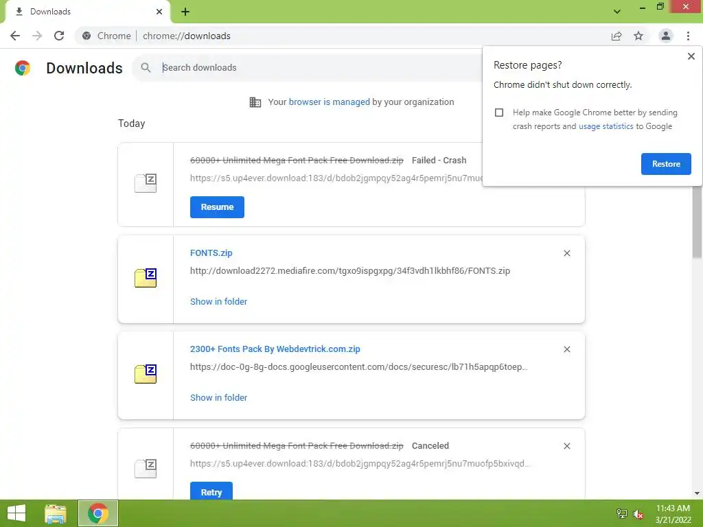Expand the tab search chevron
Screen dimensions: 703x527
point(617,12)
